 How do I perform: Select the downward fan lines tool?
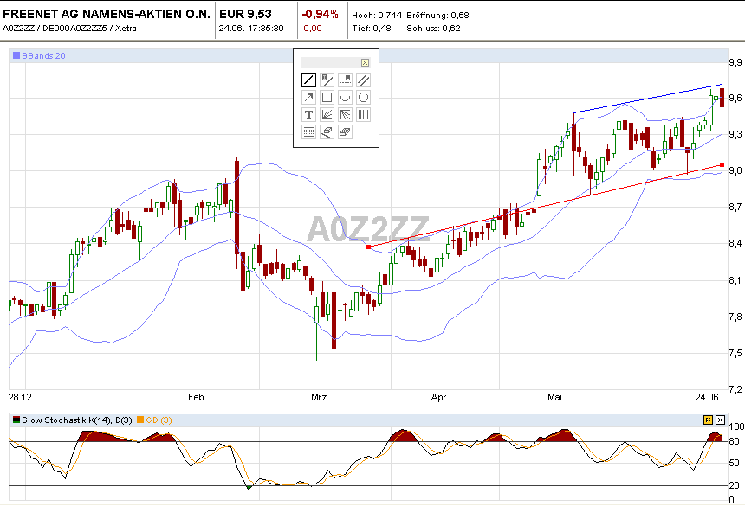tap(345, 115)
